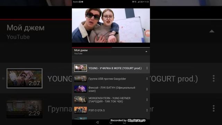Tap the playing video frame
The width and height of the screenshot is (222, 125).
[x=111, y=25]
